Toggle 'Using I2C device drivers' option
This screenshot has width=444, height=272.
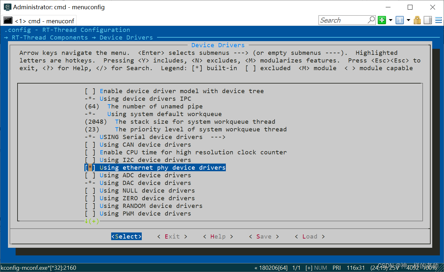tap(138, 160)
